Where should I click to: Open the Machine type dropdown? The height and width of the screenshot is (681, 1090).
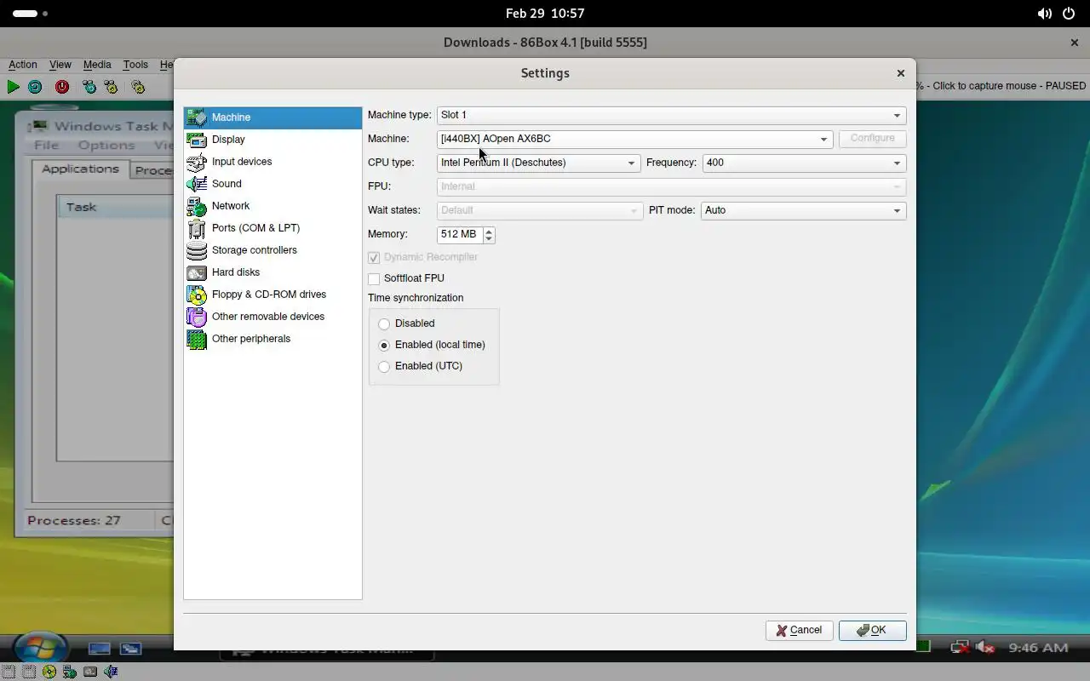point(671,115)
